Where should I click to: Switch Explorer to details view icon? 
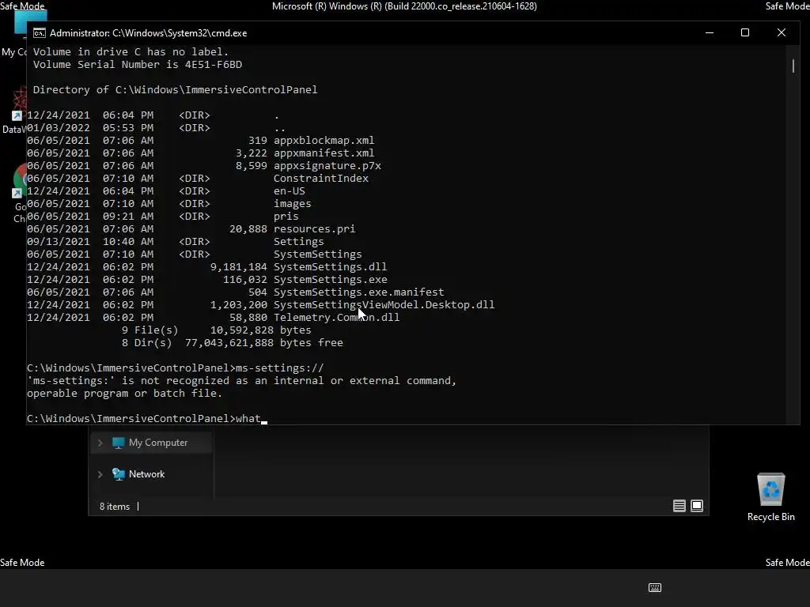click(x=679, y=506)
